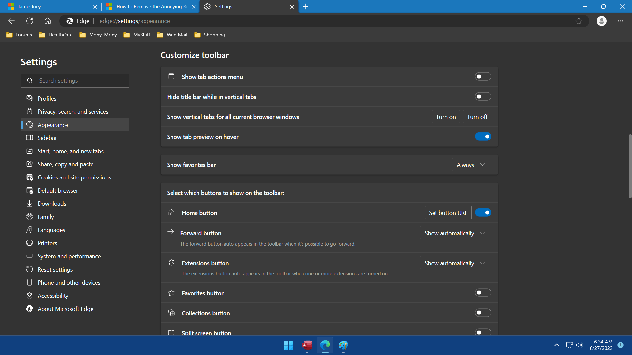Click the new tab plus icon
This screenshot has height=355, width=632.
[x=305, y=7]
